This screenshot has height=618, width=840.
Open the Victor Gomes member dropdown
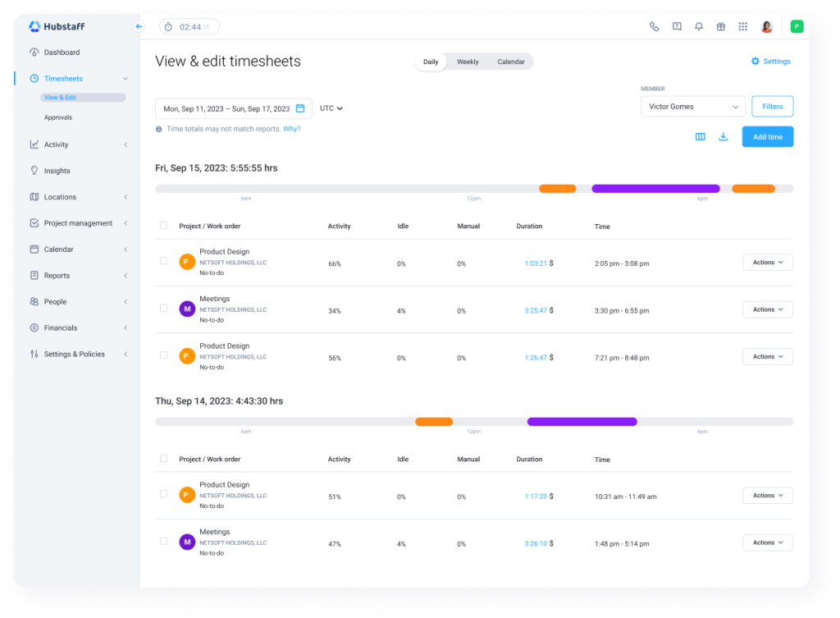click(x=692, y=107)
